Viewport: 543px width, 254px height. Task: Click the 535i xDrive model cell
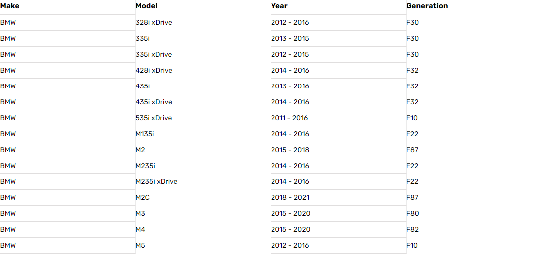(154, 118)
